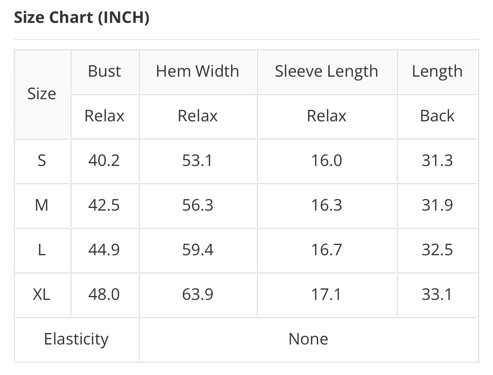Click the Elasticity row label
This screenshot has width=493, height=375.
point(76,339)
